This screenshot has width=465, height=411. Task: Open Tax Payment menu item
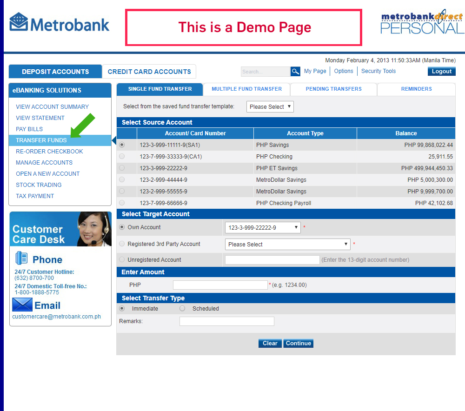(35, 196)
